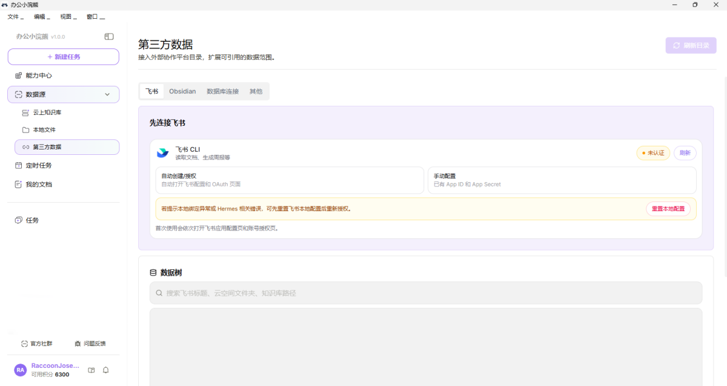Click 可用积分 6300 balance
The image size is (727, 386).
[x=50, y=375]
